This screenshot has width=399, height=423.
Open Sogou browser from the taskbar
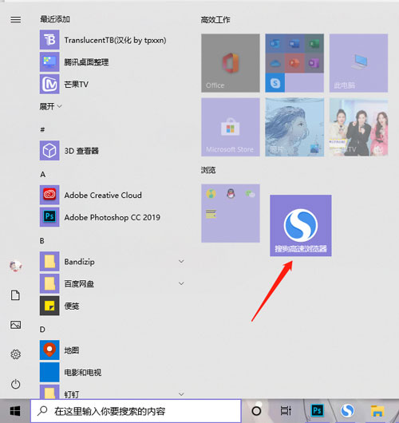347,411
